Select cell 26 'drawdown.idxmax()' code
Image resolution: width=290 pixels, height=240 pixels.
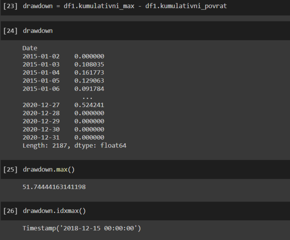tap(54, 211)
